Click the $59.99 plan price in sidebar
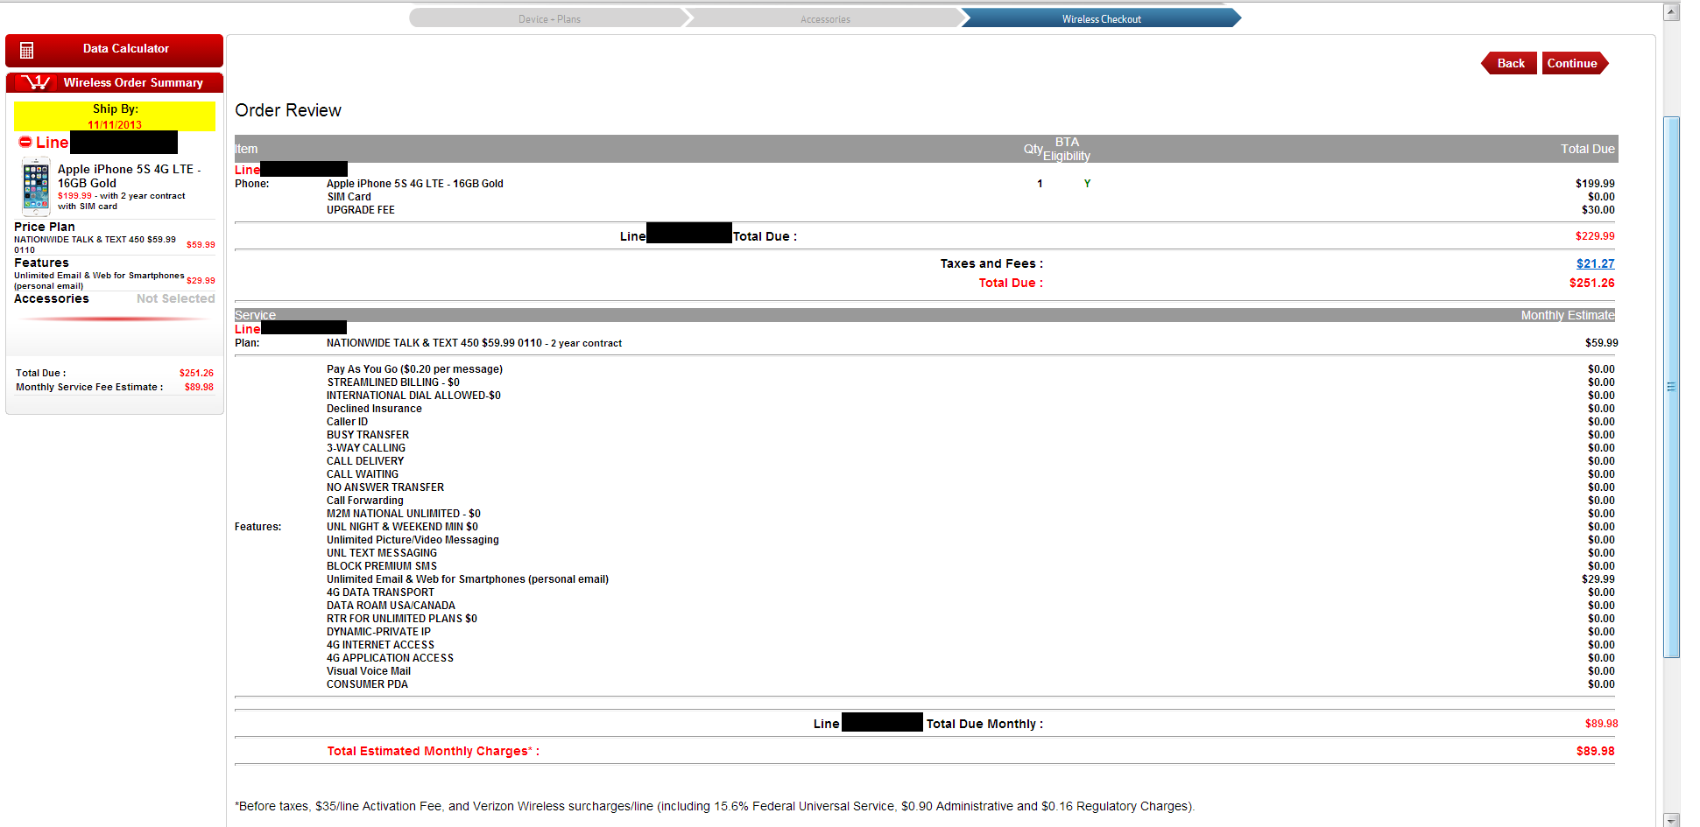Viewport: 1700px width, 827px height. [201, 245]
